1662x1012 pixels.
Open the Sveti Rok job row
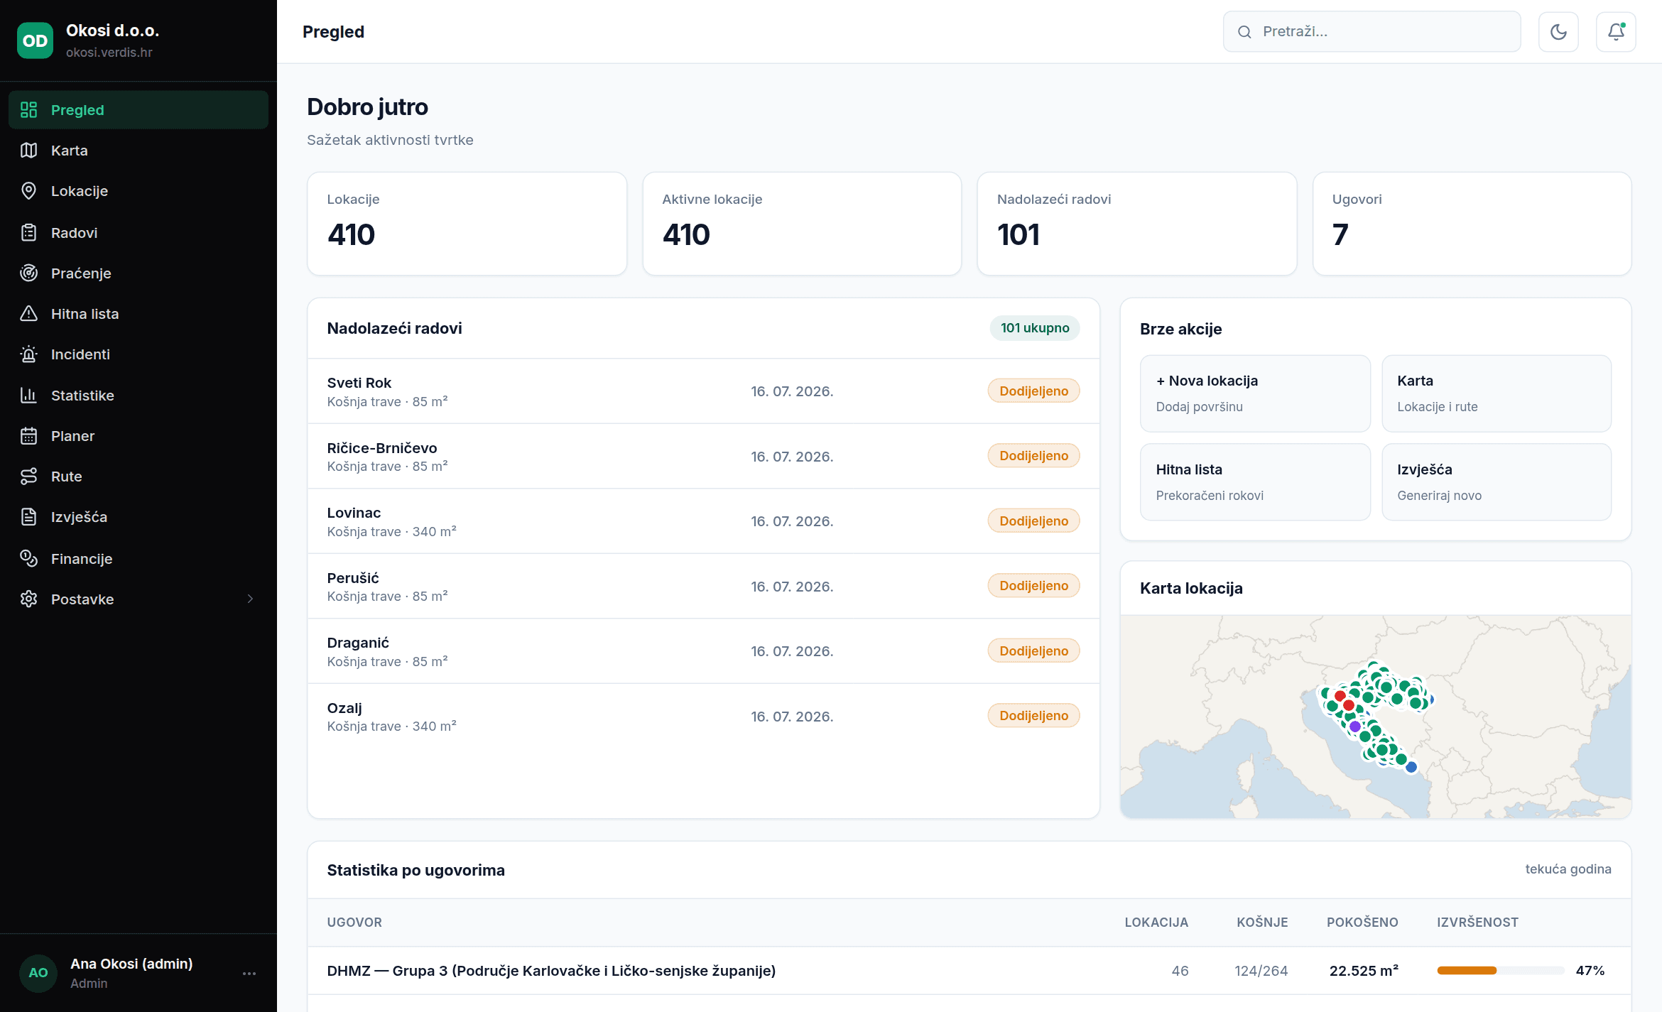coord(703,391)
